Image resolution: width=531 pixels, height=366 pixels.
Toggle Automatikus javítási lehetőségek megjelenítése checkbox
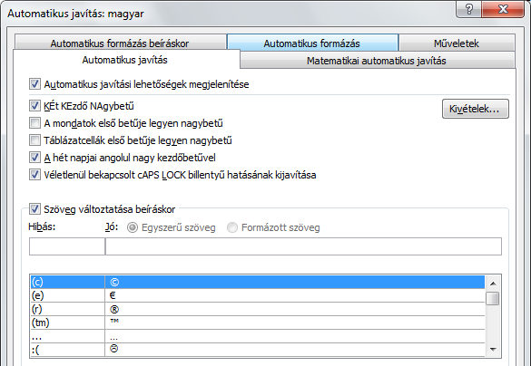(x=34, y=84)
